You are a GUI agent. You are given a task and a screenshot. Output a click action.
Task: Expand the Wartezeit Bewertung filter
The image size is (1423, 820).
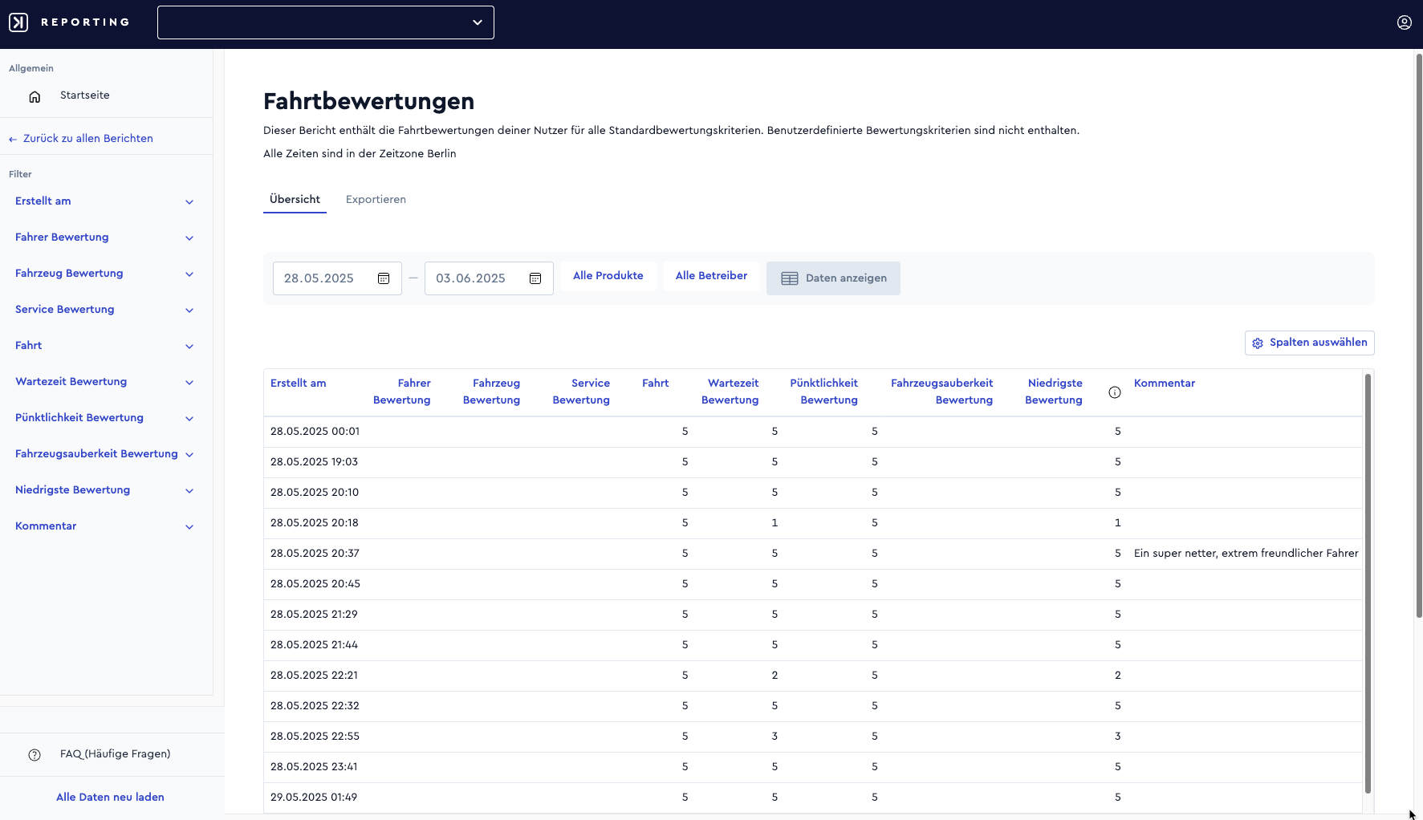[x=104, y=382]
